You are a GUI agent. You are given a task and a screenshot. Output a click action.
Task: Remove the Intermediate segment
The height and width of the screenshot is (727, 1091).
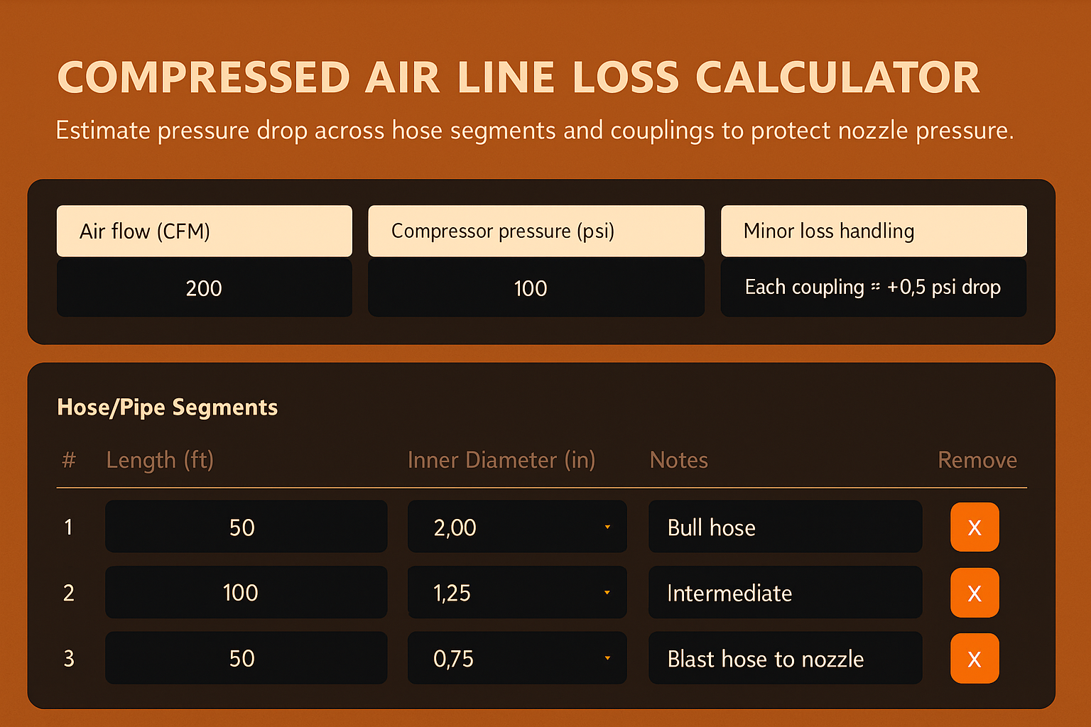pyautogui.click(x=974, y=592)
